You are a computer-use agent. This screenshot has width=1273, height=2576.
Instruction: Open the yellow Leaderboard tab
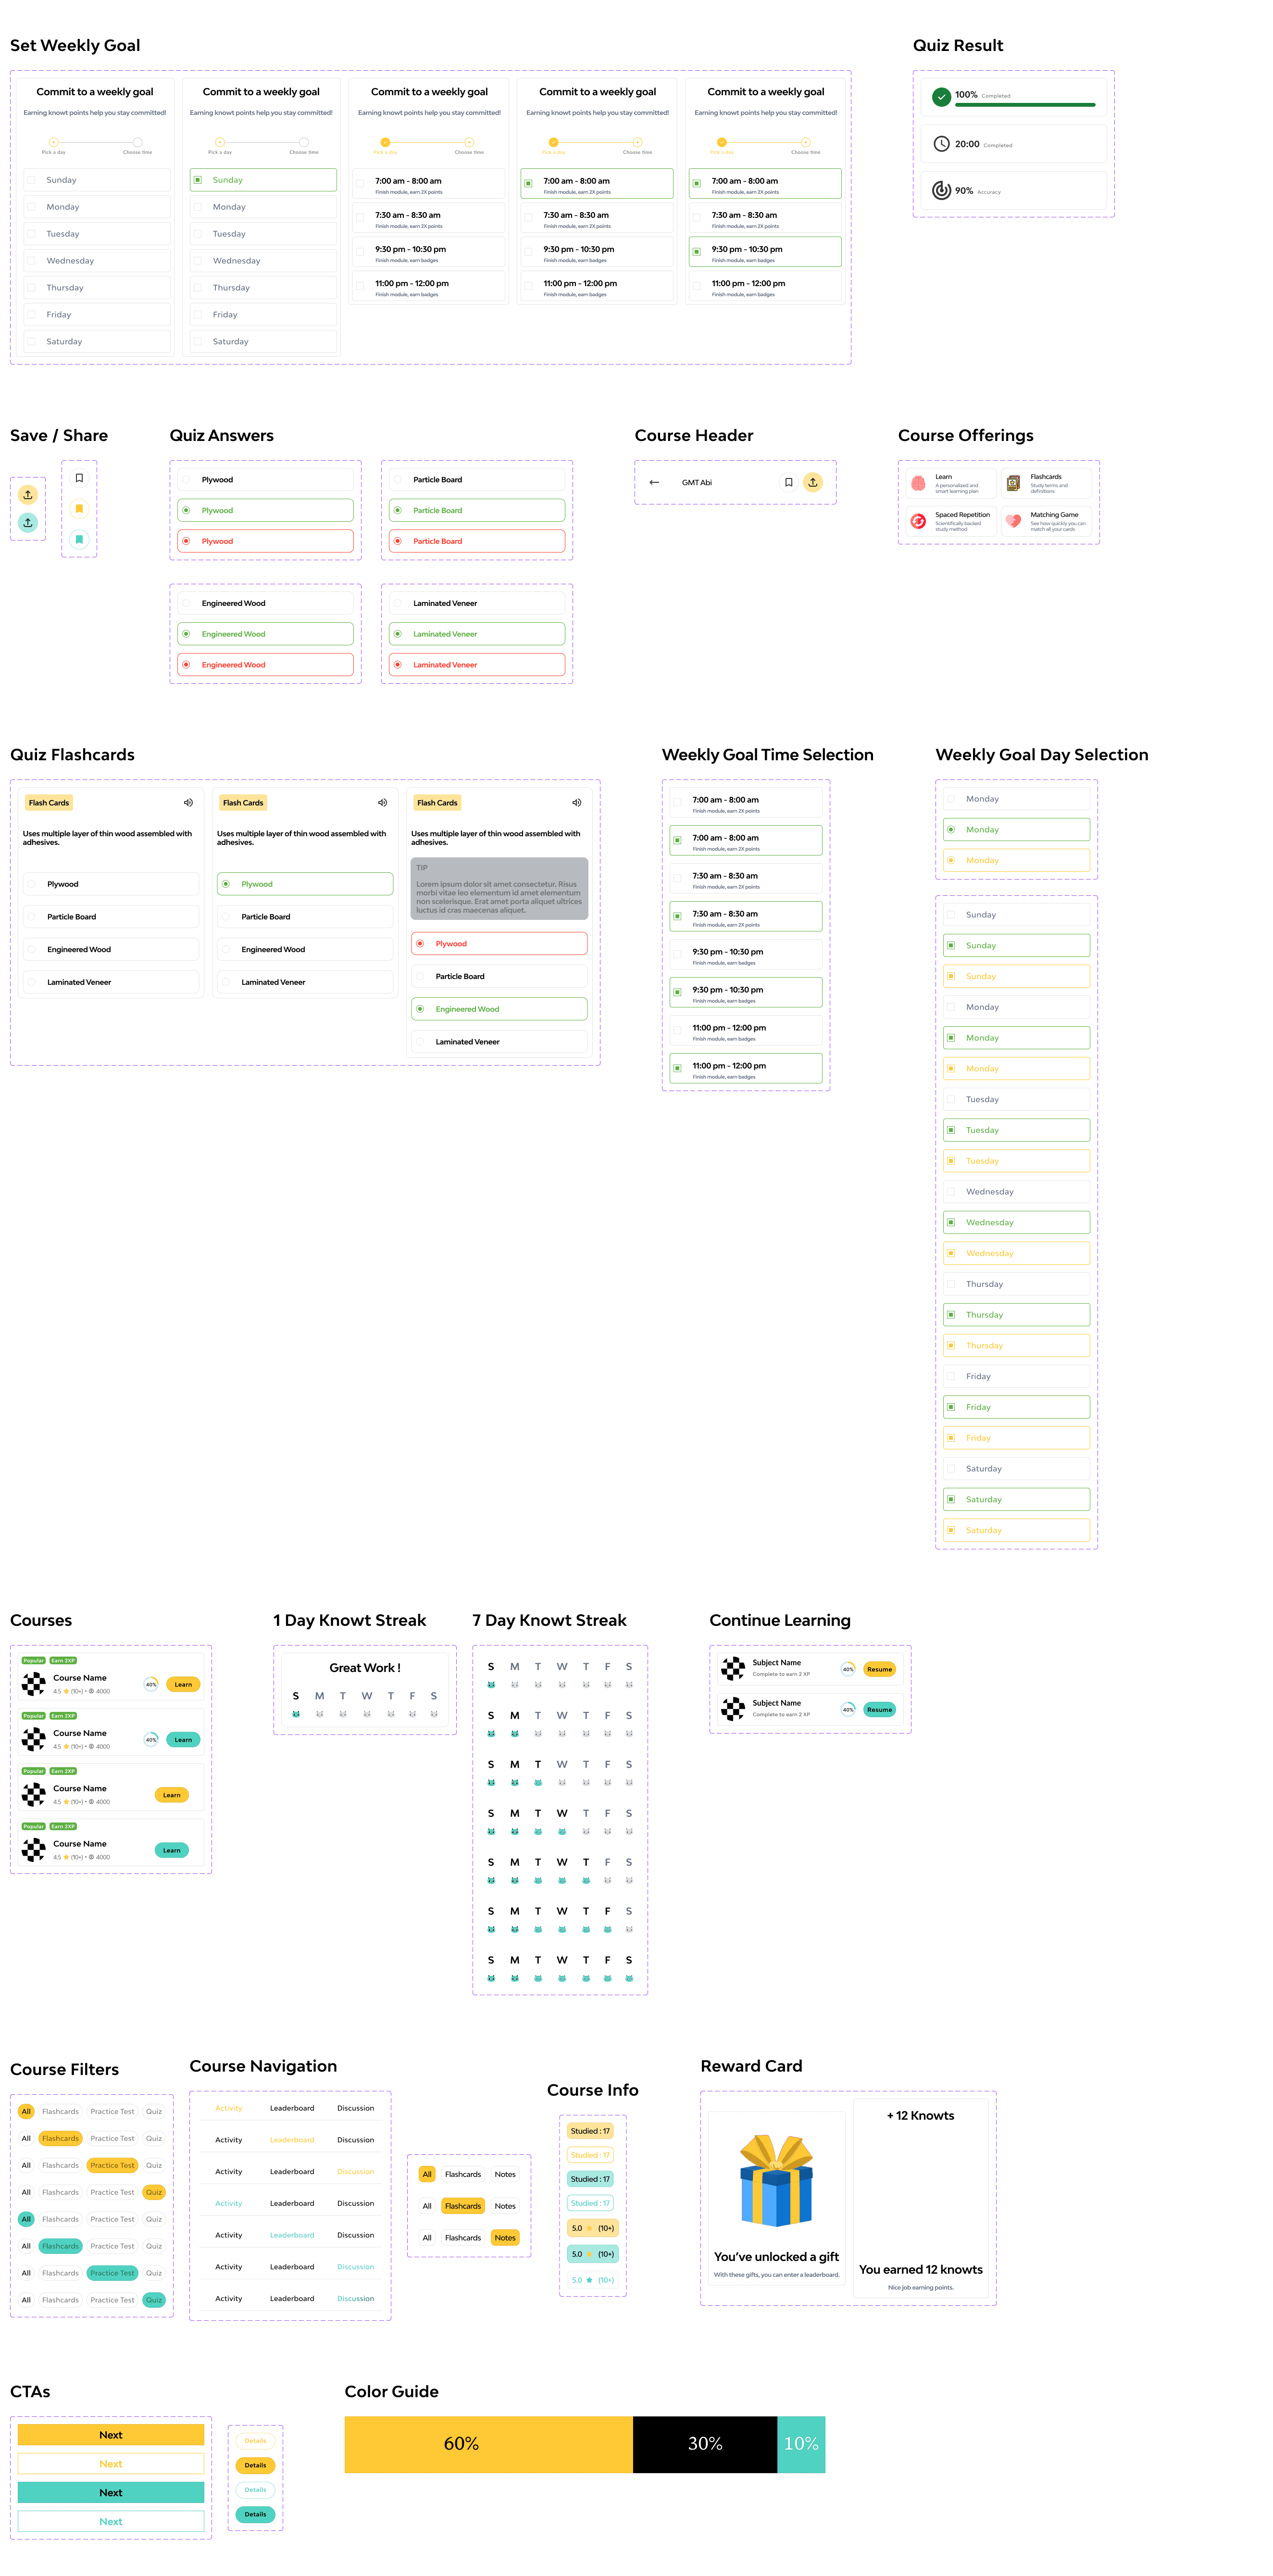tap(292, 2140)
